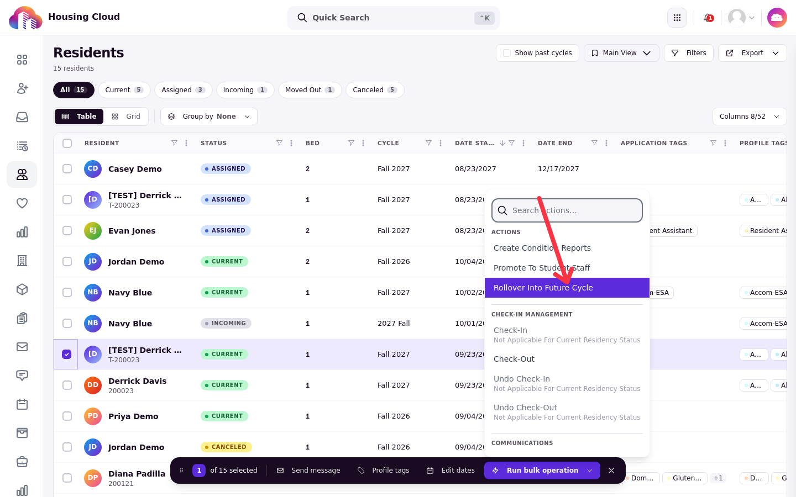796x497 pixels.
Task: Open the add-person icon in sidebar
Action: 22,88
